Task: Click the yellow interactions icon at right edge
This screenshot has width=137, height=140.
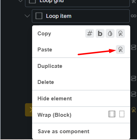Action: 134,110
